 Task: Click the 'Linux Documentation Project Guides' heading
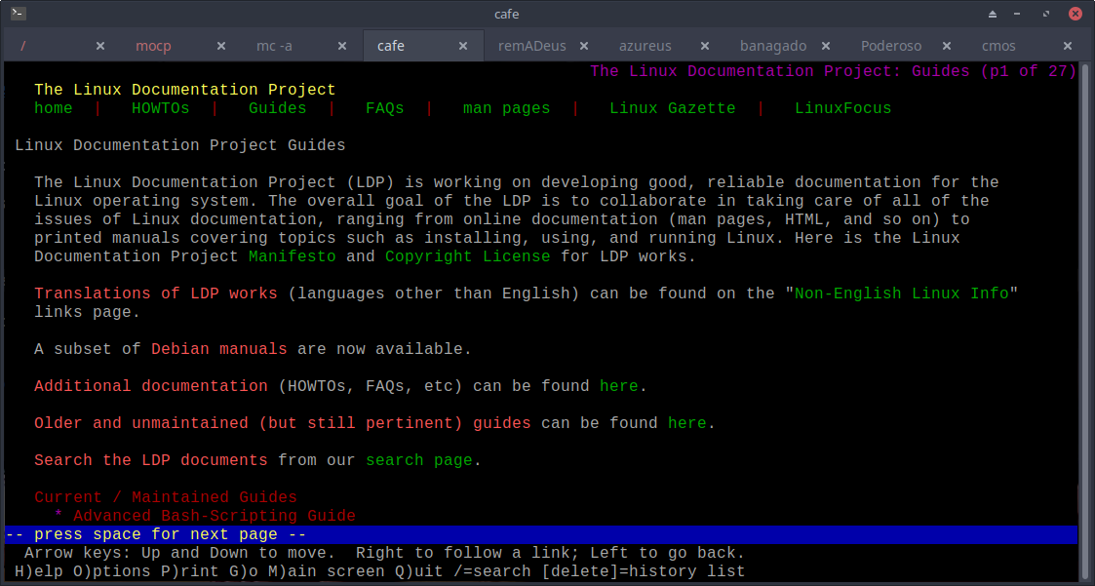180,145
